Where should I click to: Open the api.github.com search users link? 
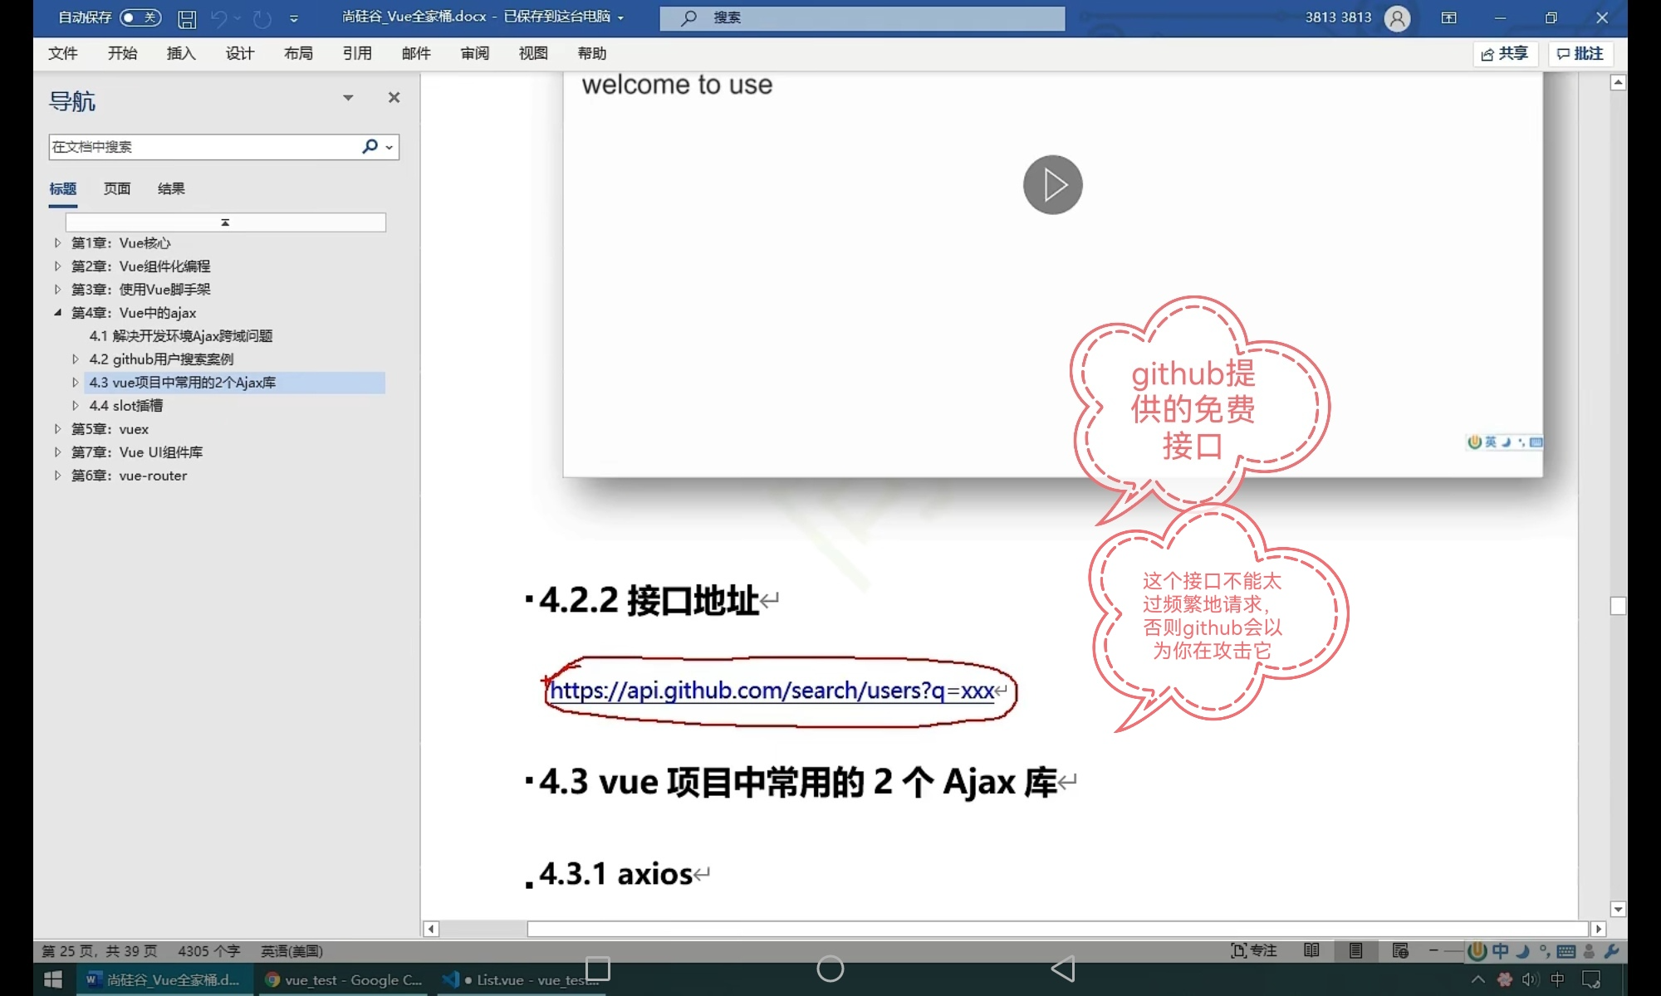pos(771,691)
